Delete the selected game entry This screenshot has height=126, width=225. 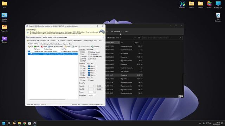(x=44, y=47)
